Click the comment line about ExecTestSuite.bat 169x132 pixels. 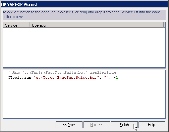point(62,73)
